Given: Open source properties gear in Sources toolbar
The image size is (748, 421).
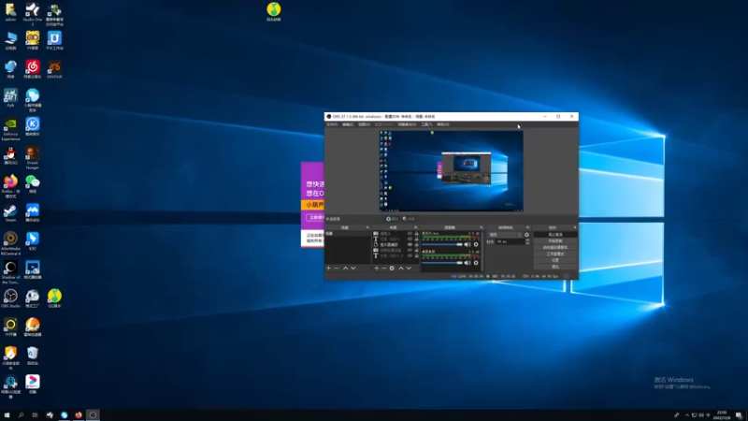Looking at the screenshot, I should pos(392,269).
